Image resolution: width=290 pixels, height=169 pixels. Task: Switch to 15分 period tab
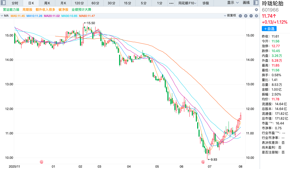[x=127, y=3]
